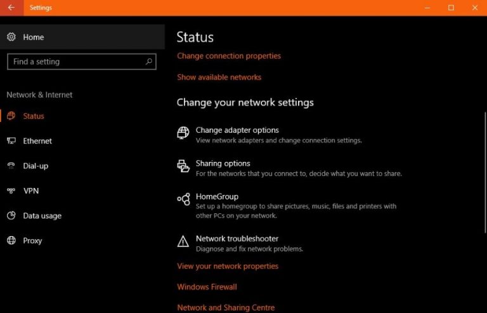Switch to the Data usage section

pos(42,216)
